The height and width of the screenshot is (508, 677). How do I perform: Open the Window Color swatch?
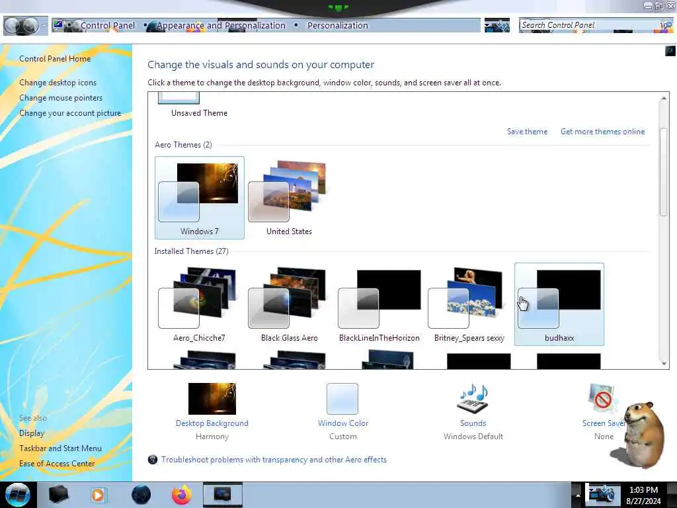[x=342, y=398]
